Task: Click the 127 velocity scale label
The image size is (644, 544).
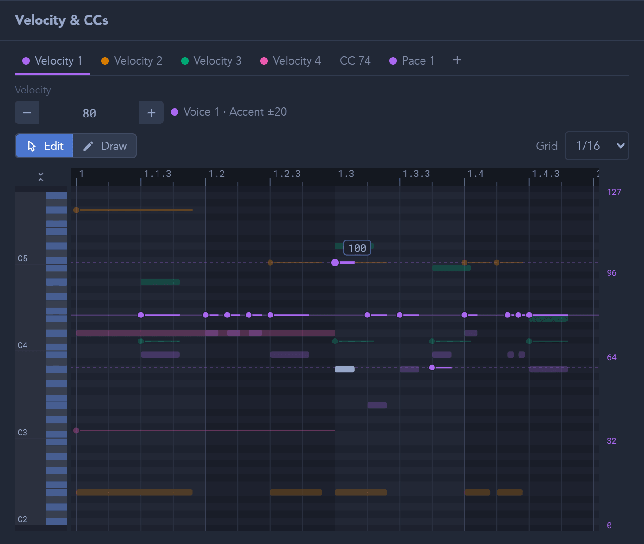Action: (614, 192)
